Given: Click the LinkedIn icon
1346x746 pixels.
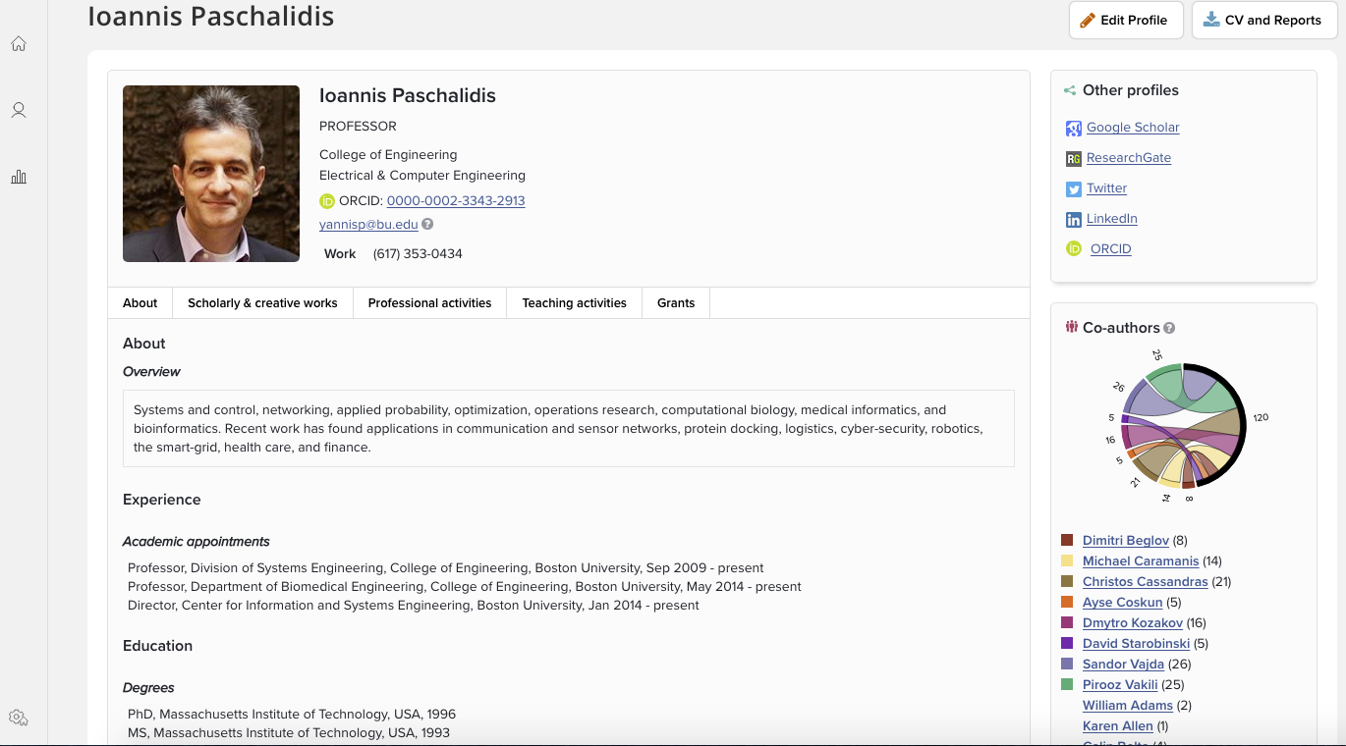Looking at the screenshot, I should [x=1074, y=219].
